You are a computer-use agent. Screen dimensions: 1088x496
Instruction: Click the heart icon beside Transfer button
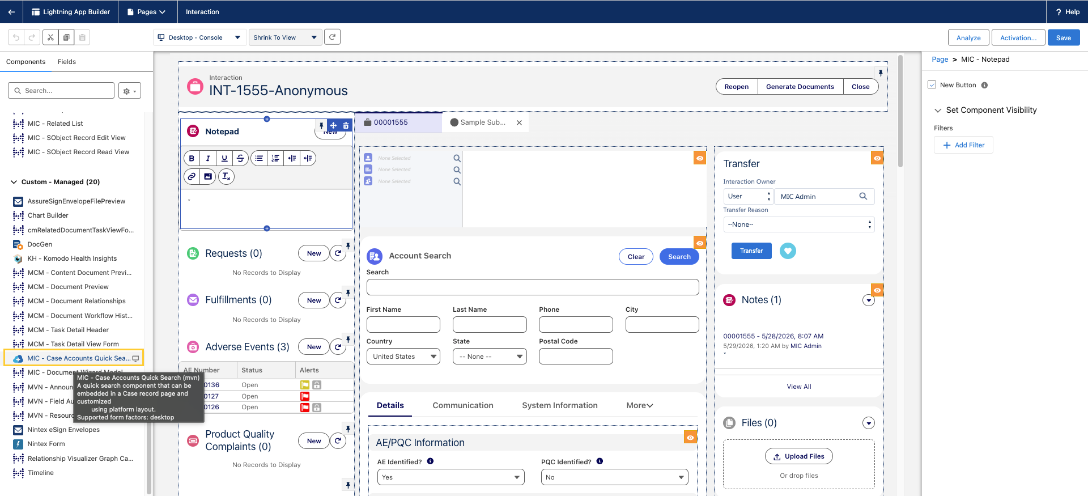(x=788, y=251)
